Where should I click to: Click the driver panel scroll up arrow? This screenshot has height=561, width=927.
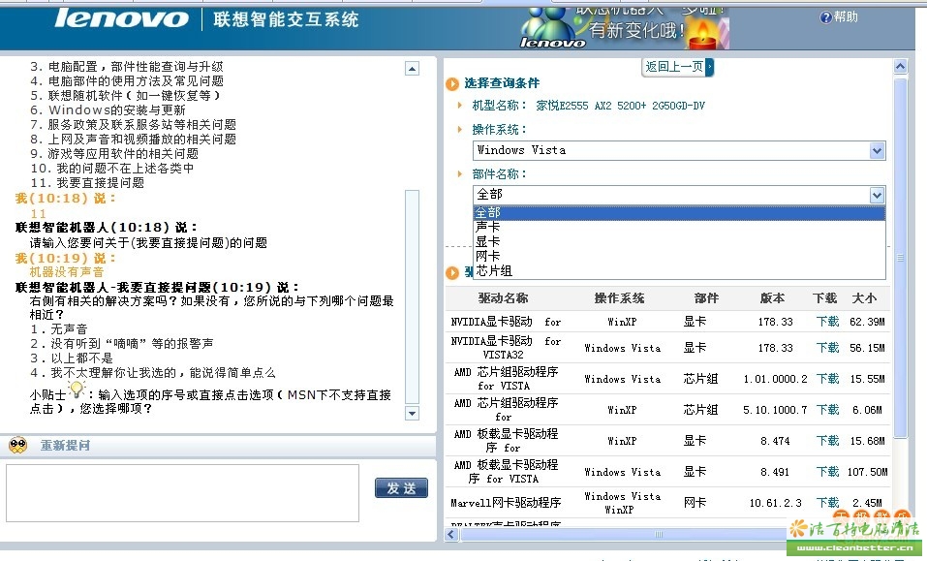click(900, 66)
